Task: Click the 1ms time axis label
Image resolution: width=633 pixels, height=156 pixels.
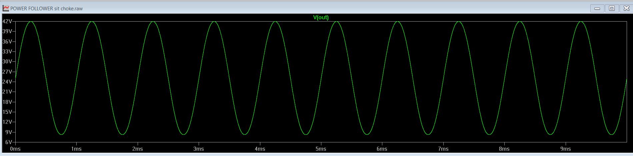Action: click(76, 149)
